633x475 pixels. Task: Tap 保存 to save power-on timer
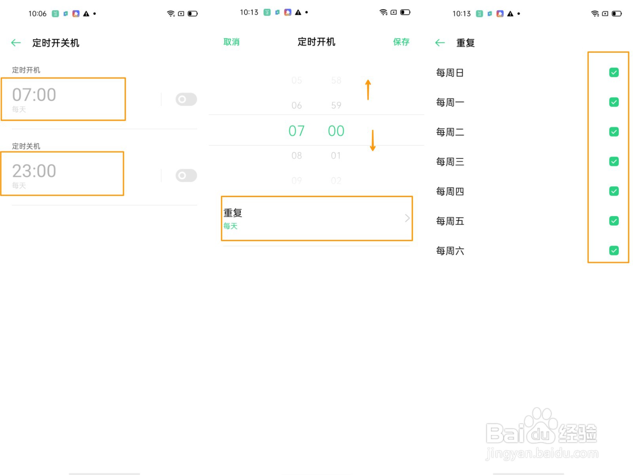(401, 42)
